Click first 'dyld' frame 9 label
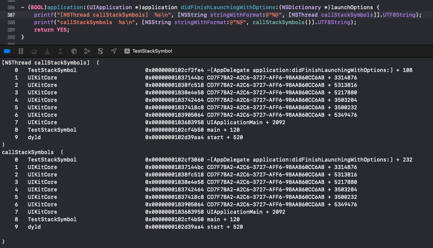The image size is (433, 248). pos(34,137)
